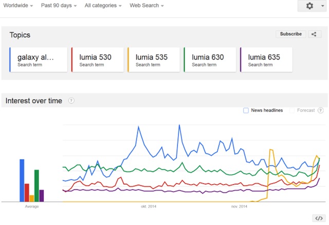Expand the Worldwide region dropdown

18,6
